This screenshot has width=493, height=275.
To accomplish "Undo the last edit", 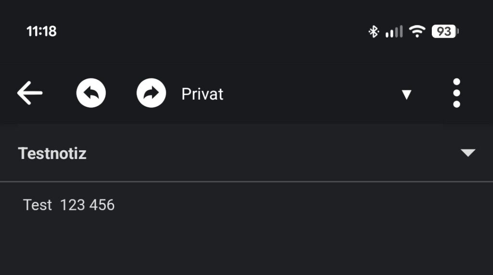I will coord(91,93).
